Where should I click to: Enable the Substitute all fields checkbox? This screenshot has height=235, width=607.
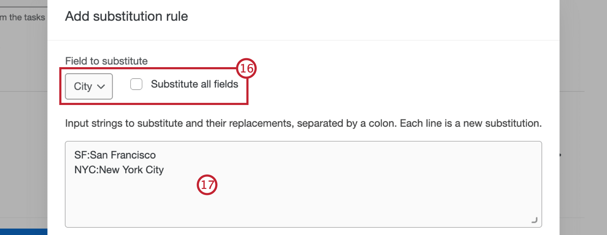click(136, 84)
